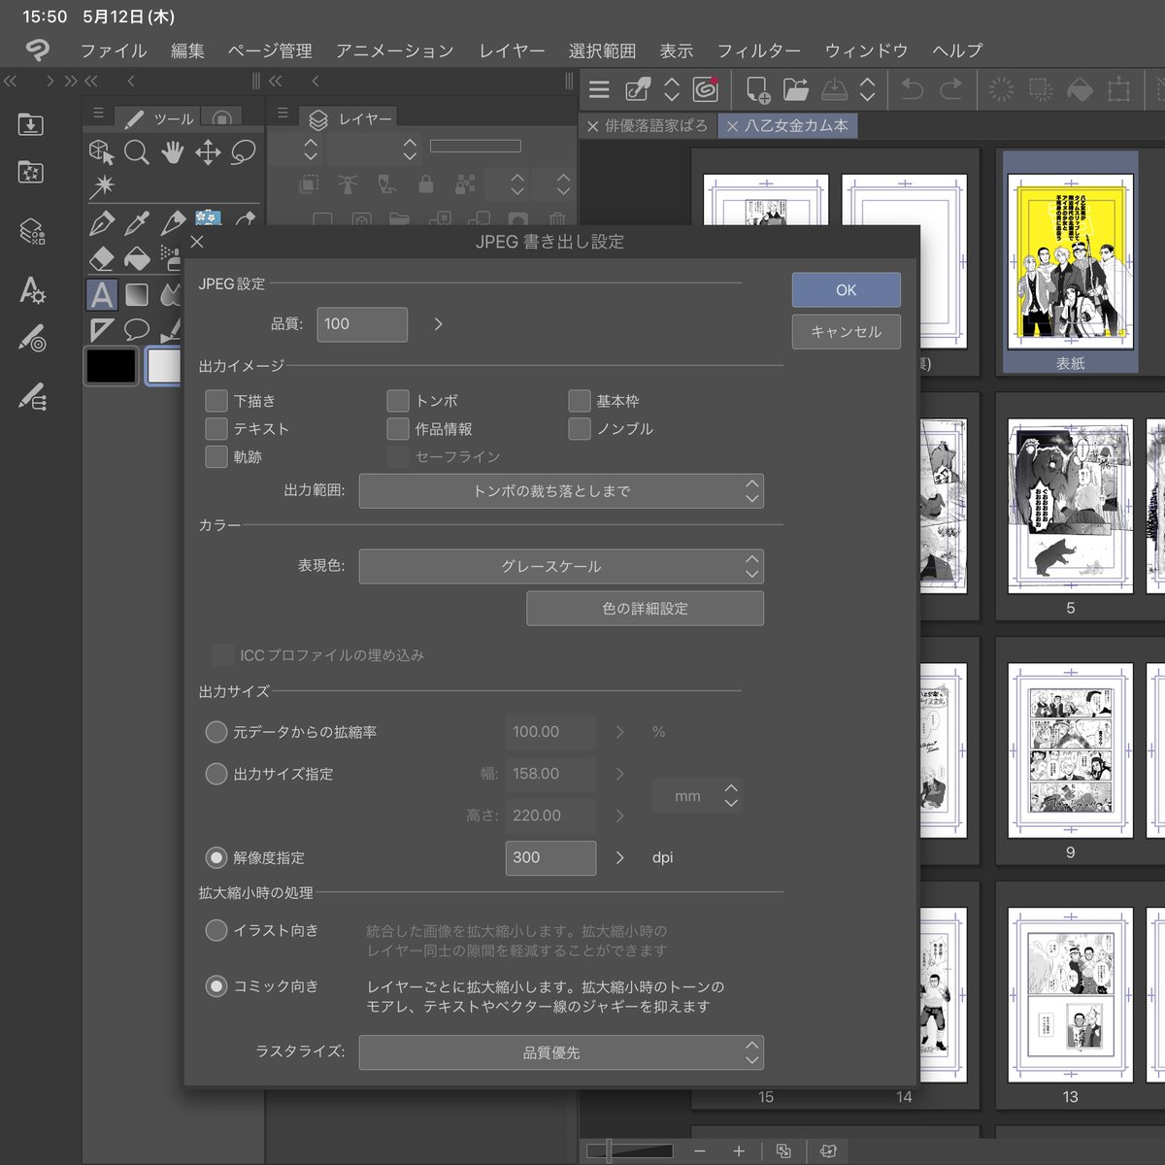The height and width of the screenshot is (1165, 1165).
Task: Close the JPEG 書き出し設定 dialog with X
Action: (x=198, y=242)
